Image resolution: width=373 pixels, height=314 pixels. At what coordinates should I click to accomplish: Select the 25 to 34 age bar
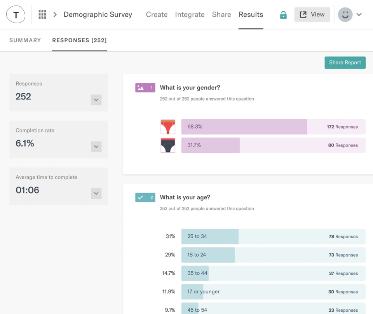pyautogui.click(x=210, y=236)
